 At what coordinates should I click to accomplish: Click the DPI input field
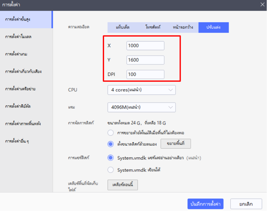(146, 74)
